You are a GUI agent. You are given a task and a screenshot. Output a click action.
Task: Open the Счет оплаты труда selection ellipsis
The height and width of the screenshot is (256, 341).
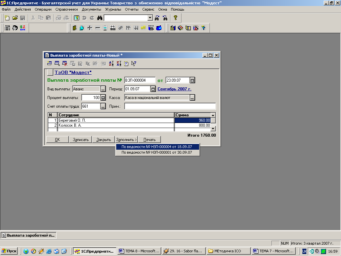(x=103, y=106)
